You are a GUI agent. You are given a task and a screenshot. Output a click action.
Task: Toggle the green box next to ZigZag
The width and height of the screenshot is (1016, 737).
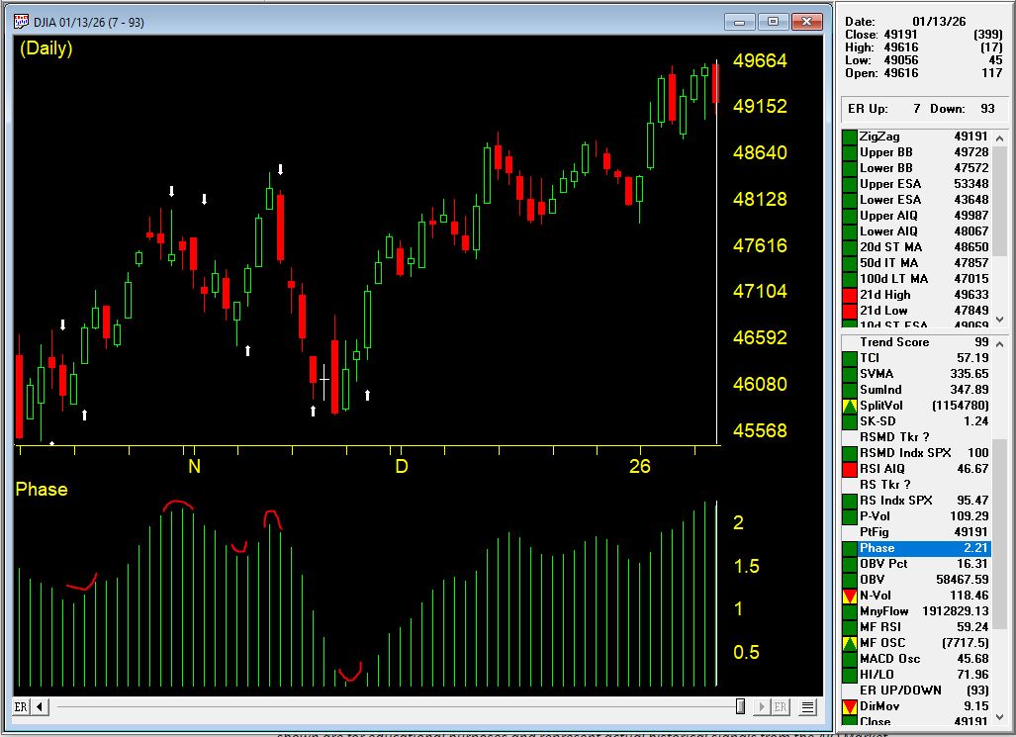849,137
